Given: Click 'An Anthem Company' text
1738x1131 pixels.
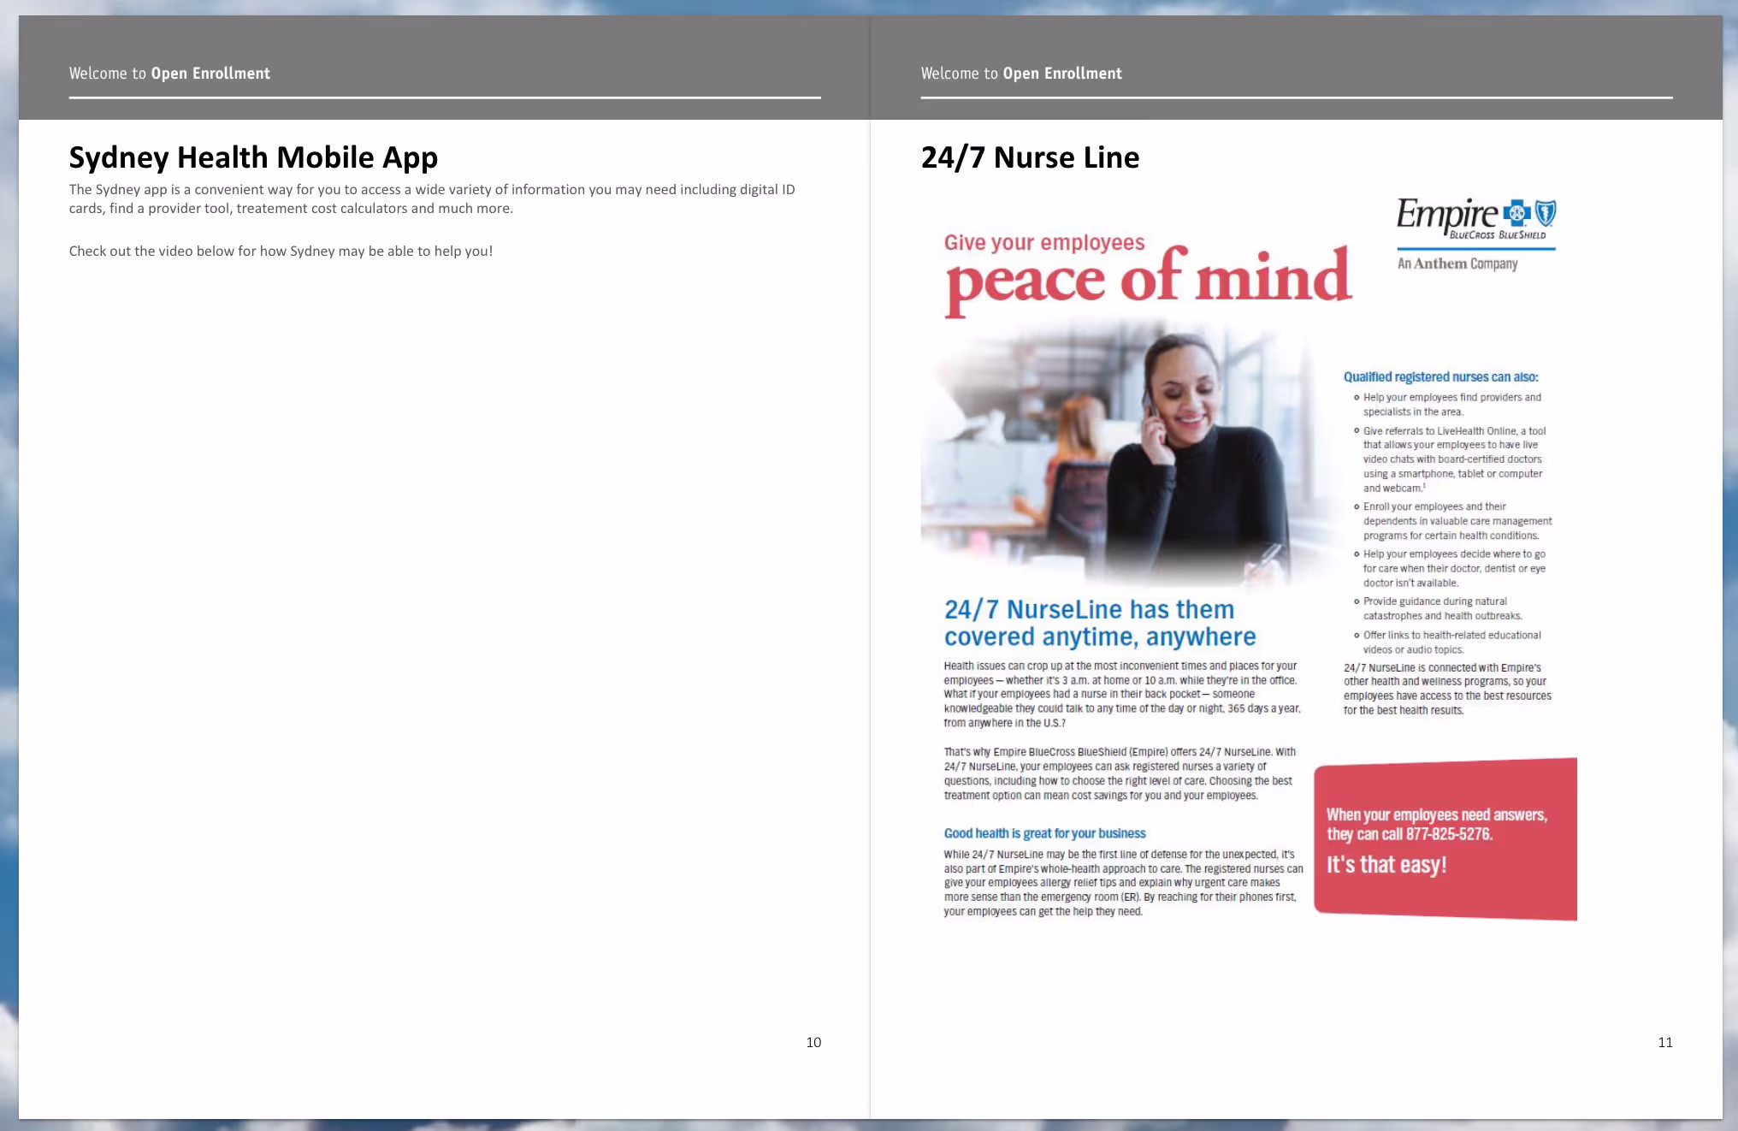Looking at the screenshot, I should point(1457,264).
